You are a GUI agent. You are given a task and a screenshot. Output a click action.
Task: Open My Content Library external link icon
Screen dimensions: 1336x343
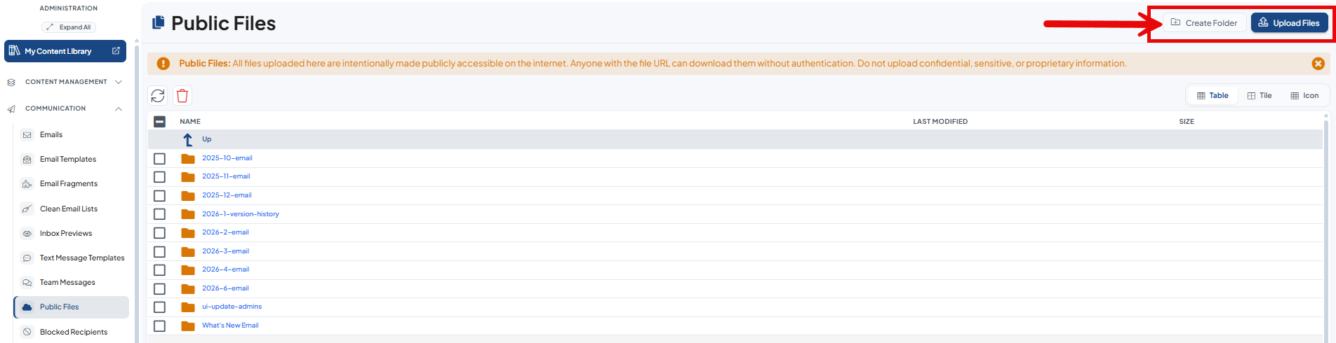click(x=116, y=51)
